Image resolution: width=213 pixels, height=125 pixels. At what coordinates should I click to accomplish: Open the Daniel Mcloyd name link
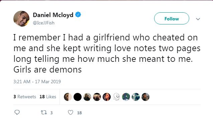pos(53,15)
